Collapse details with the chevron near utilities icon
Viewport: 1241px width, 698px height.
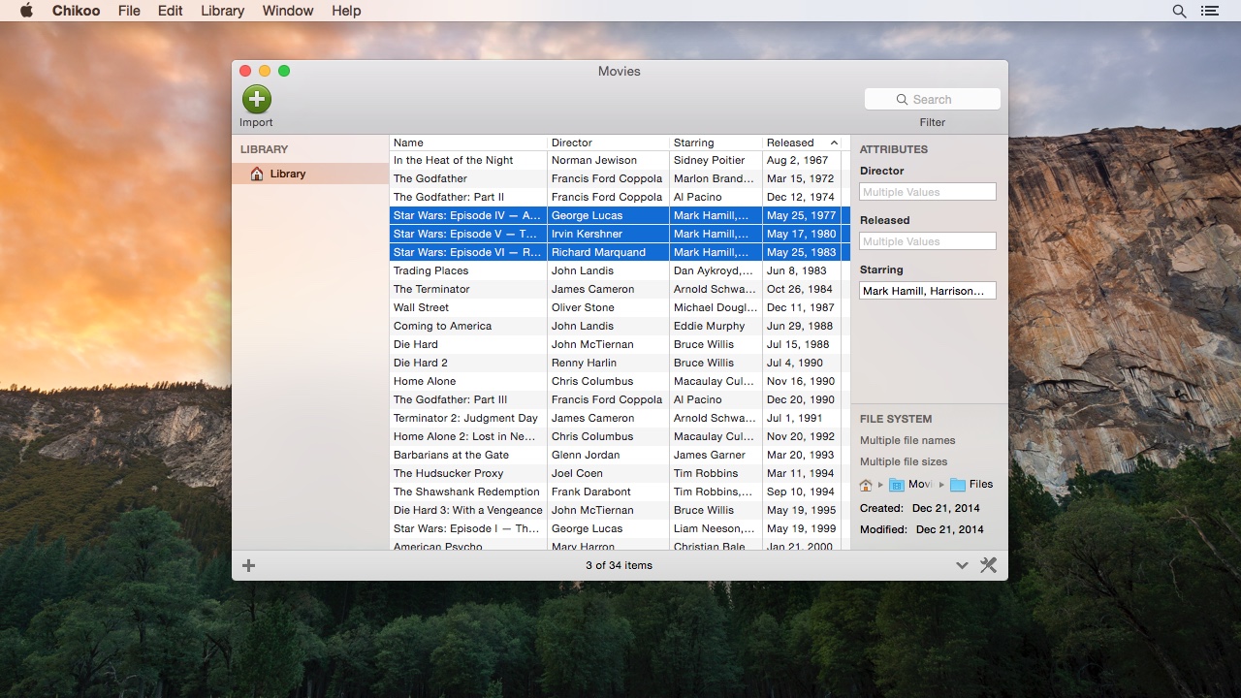pos(962,564)
